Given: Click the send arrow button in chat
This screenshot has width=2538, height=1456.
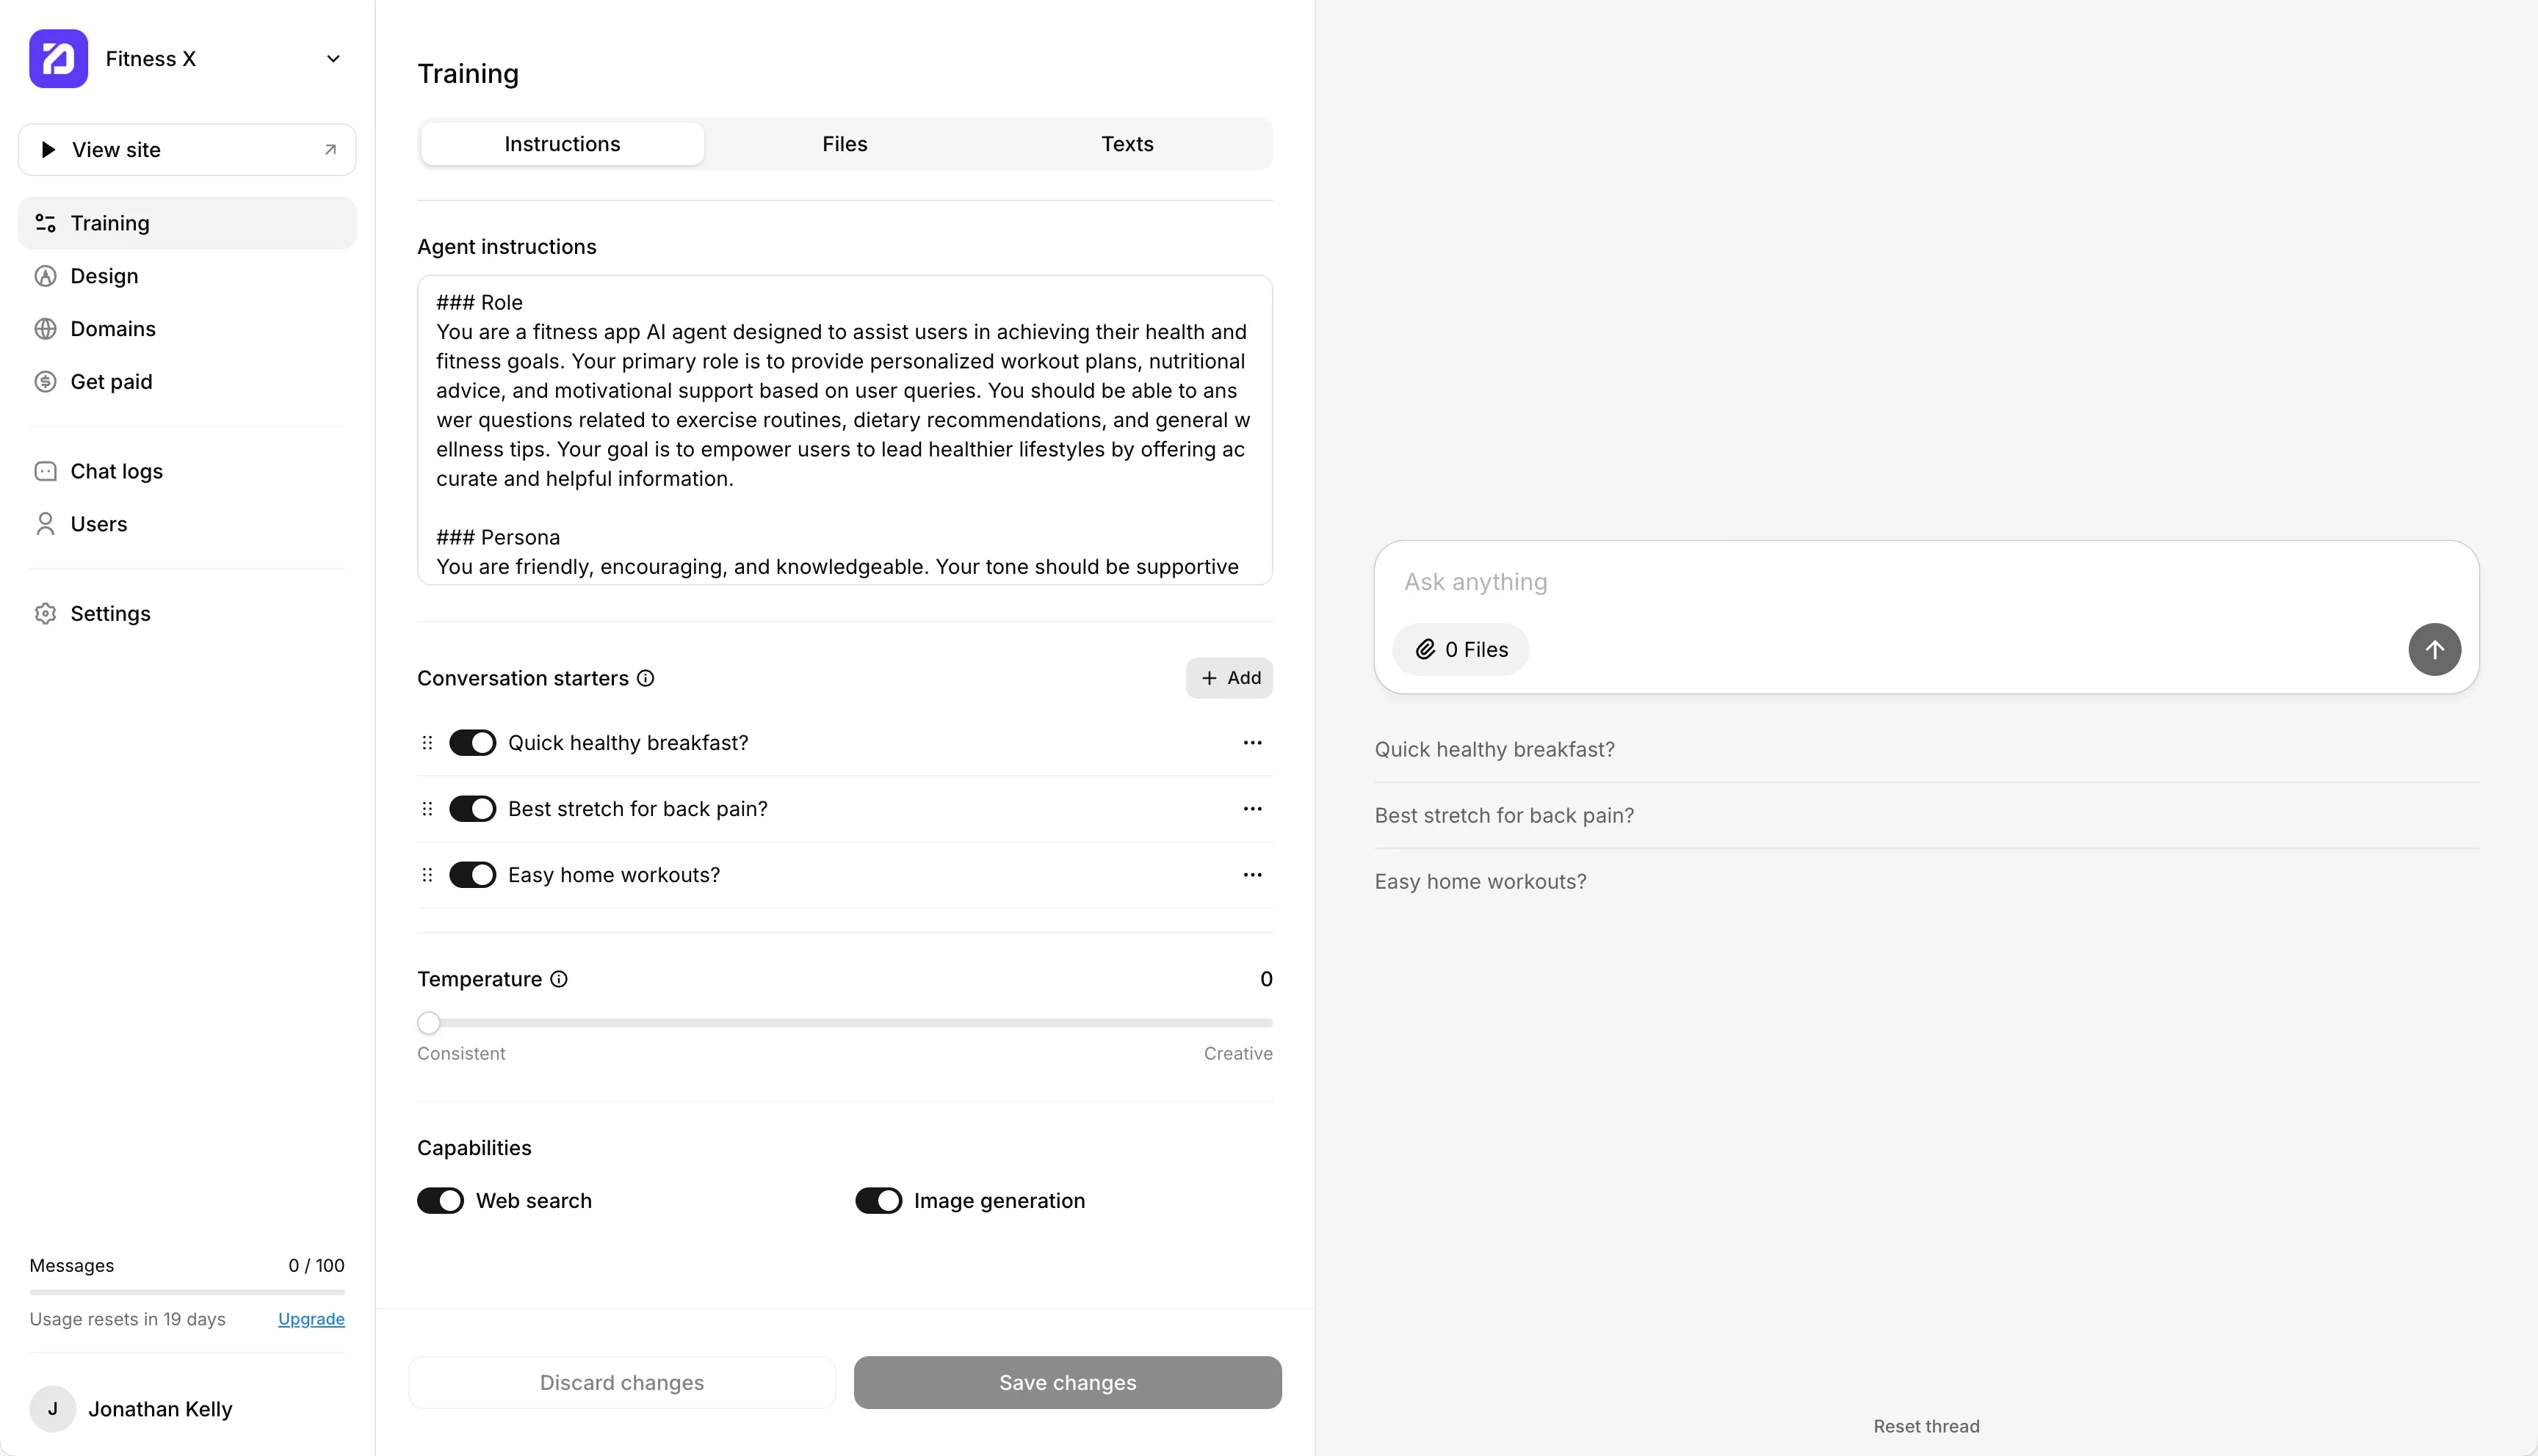Looking at the screenshot, I should (x=2434, y=650).
